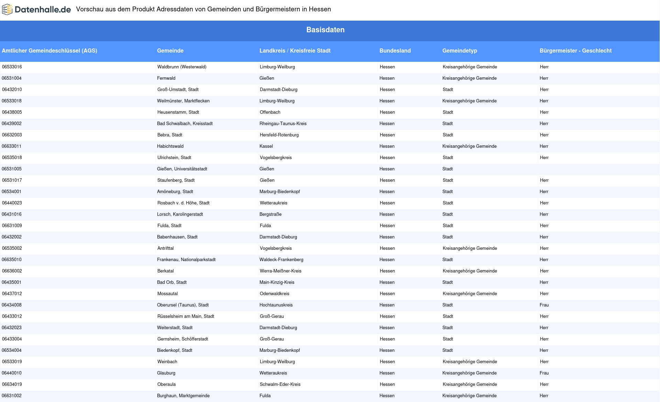Click Herr in Fernwald row
The height and width of the screenshot is (402, 660).
(x=544, y=78)
